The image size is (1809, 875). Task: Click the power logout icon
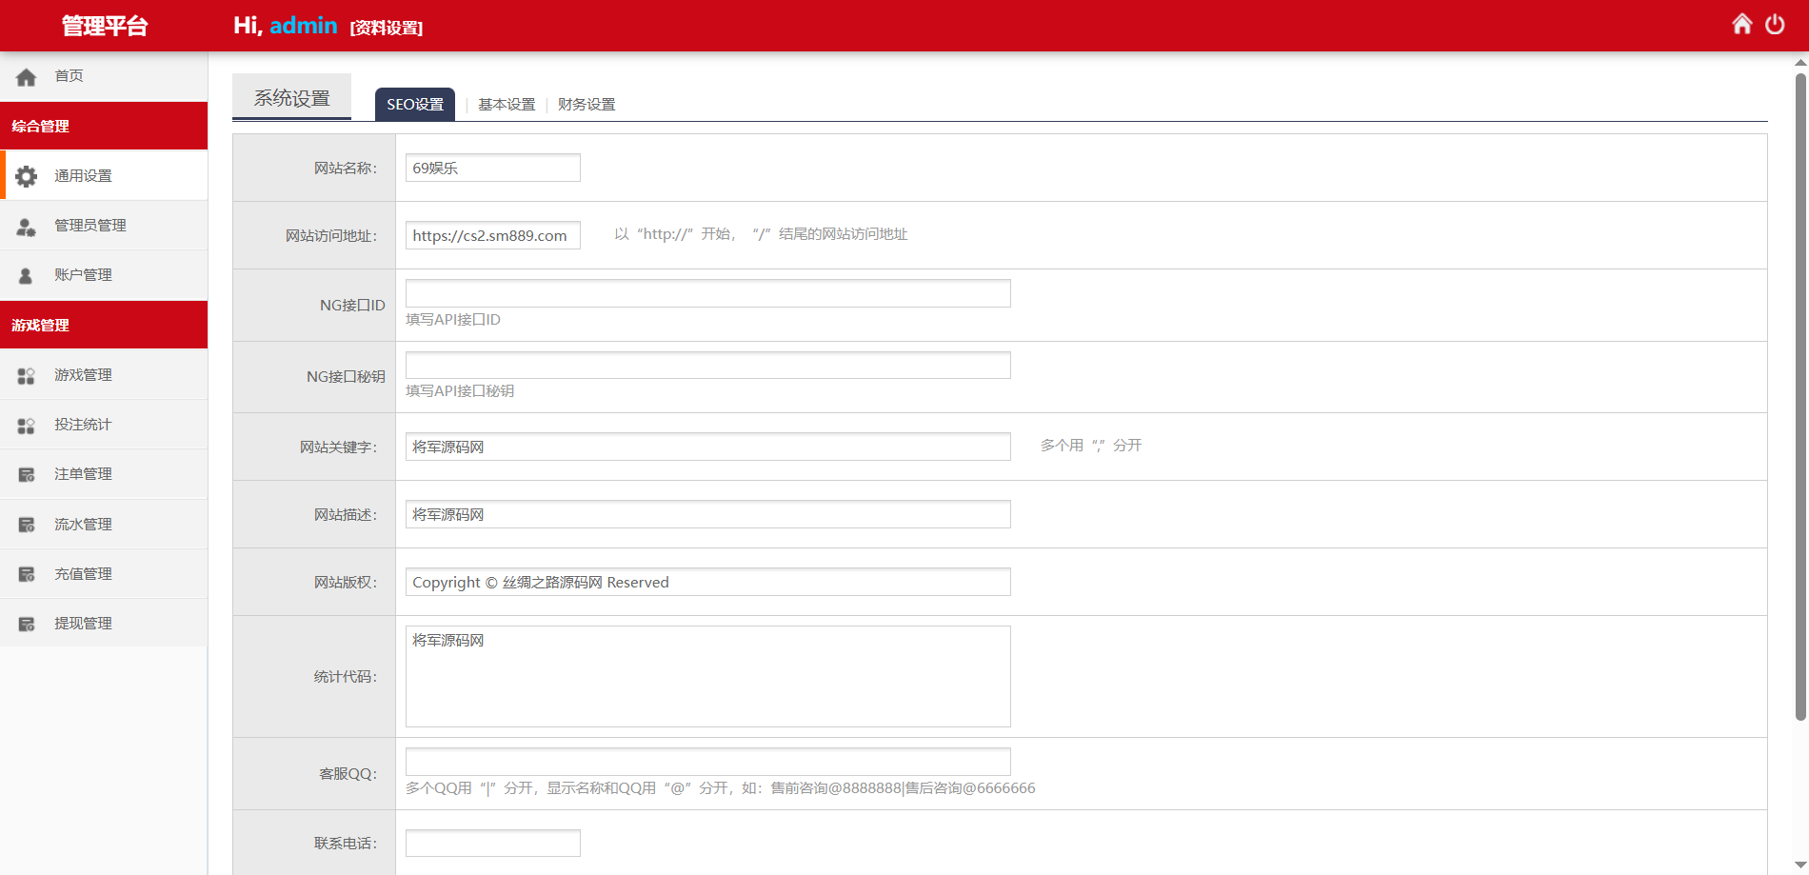point(1775,24)
